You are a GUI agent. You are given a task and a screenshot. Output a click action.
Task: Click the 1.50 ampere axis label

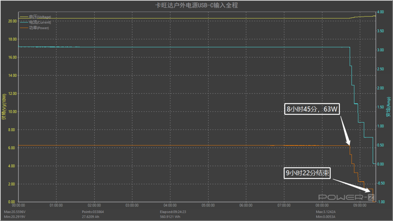(x=381, y=107)
